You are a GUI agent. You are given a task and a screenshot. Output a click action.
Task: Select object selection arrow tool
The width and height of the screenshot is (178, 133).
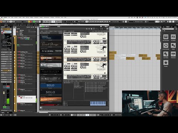coord(87,21)
